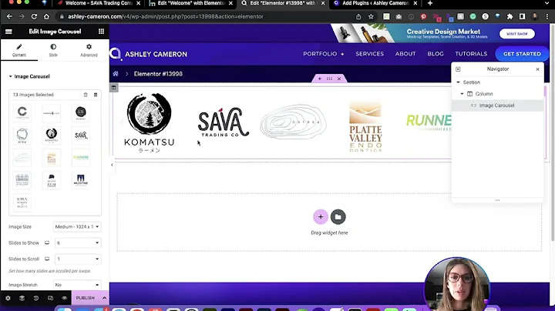This screenshot has height=311, width=555.
Task: Click the Ashley Cameron site logo
Action: pyautogui.click(x=149, y=54)
